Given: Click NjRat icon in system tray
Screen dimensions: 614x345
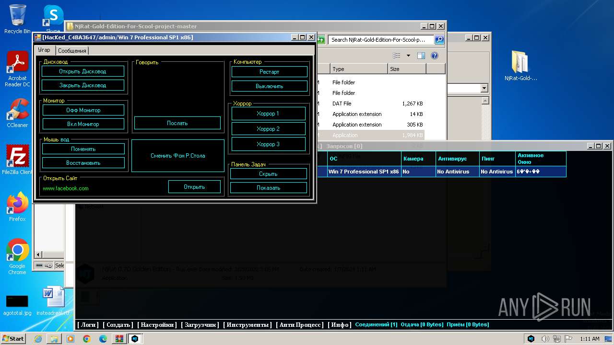Looking at the screenshot, I should pos(531,339).
